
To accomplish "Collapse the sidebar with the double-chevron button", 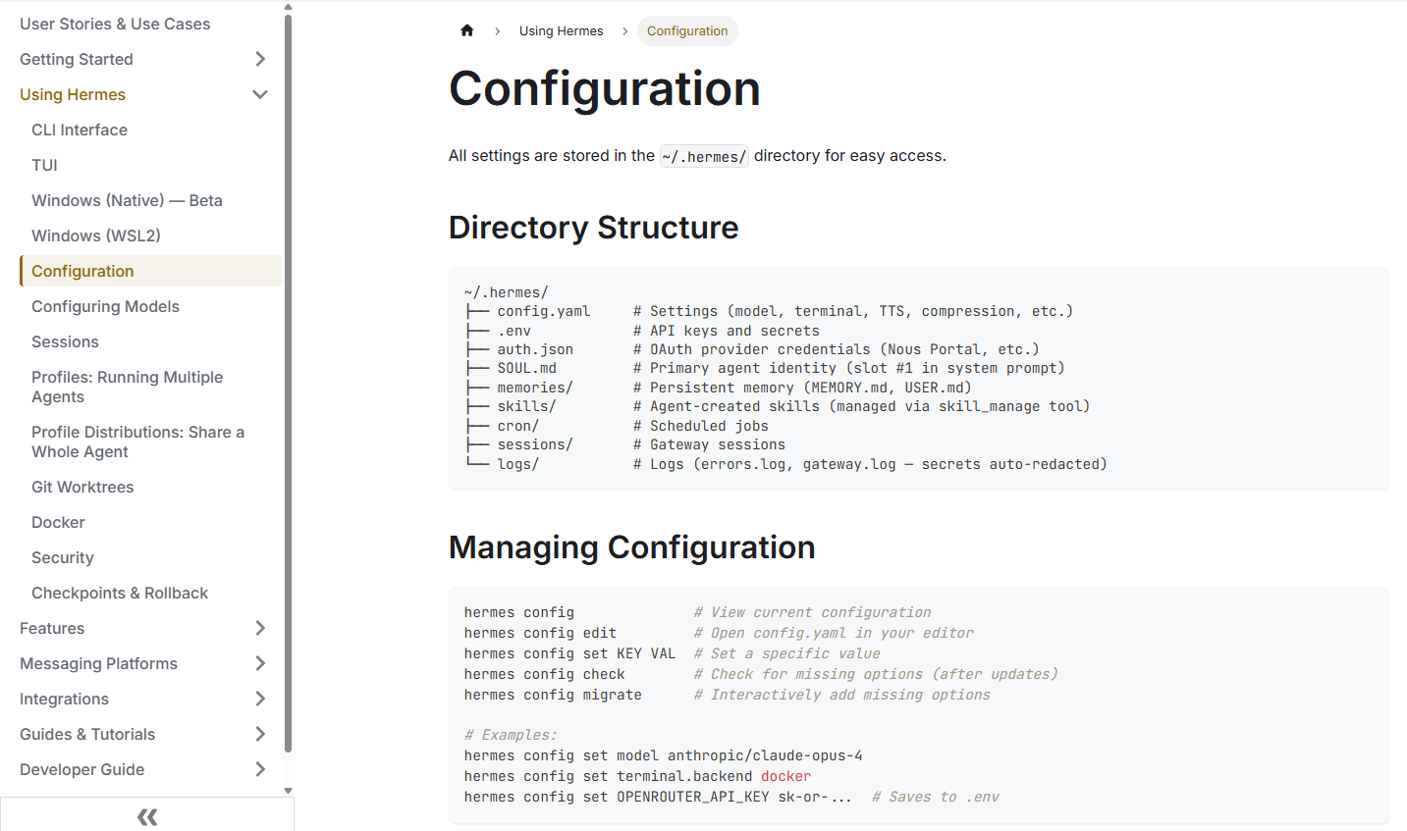I will pos(147,816).
